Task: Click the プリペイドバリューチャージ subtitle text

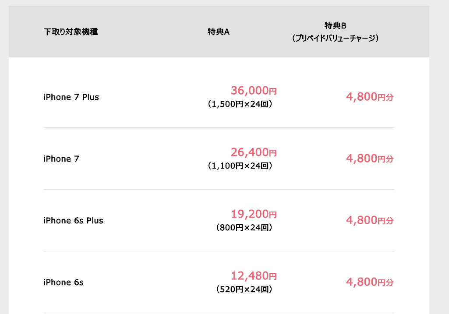Action: coord(335,38)
